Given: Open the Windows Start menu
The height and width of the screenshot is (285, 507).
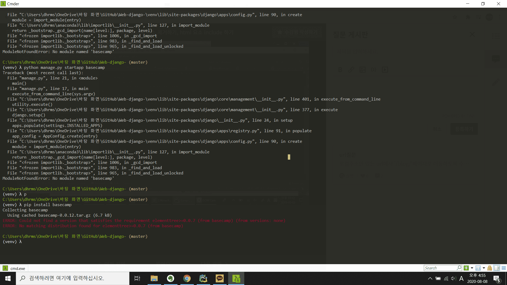Looking at the screenshot, I should 8,278.
